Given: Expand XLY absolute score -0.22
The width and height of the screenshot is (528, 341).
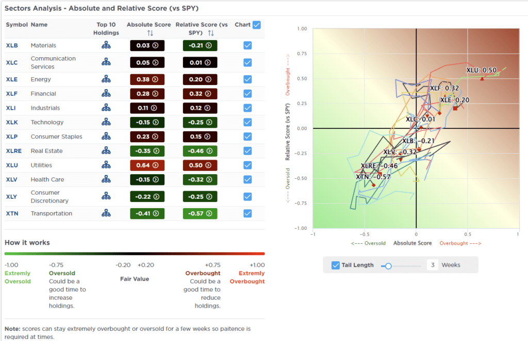Looking at the screenshot, I should coord(147,196).
